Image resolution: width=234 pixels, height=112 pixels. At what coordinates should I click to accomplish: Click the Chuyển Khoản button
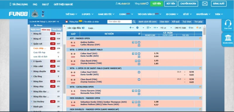click(x=188, y=4)
